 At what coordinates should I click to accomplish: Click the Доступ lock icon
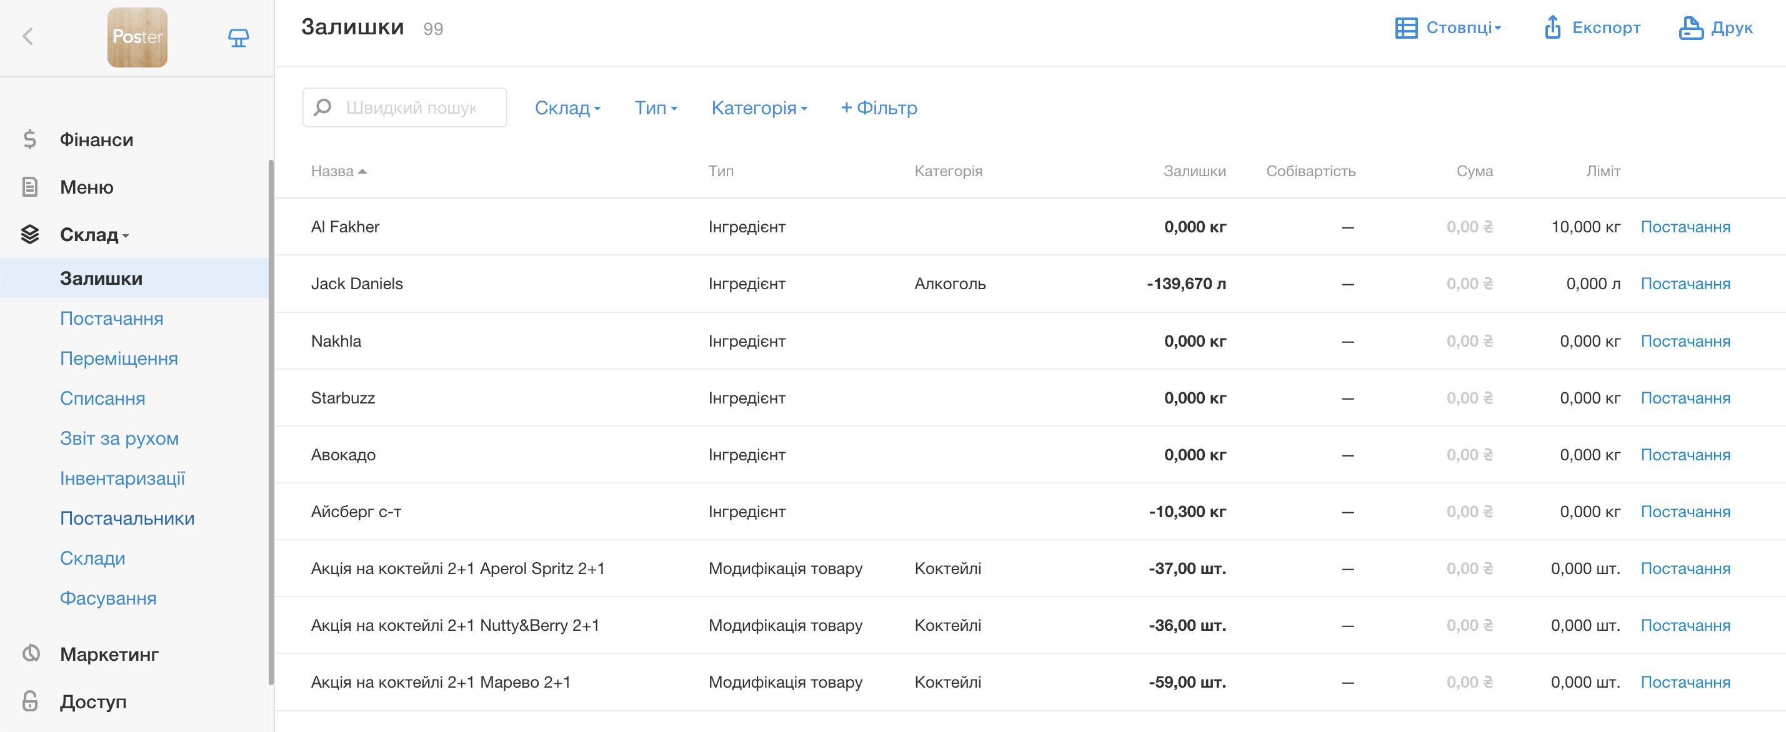point(30,701)
